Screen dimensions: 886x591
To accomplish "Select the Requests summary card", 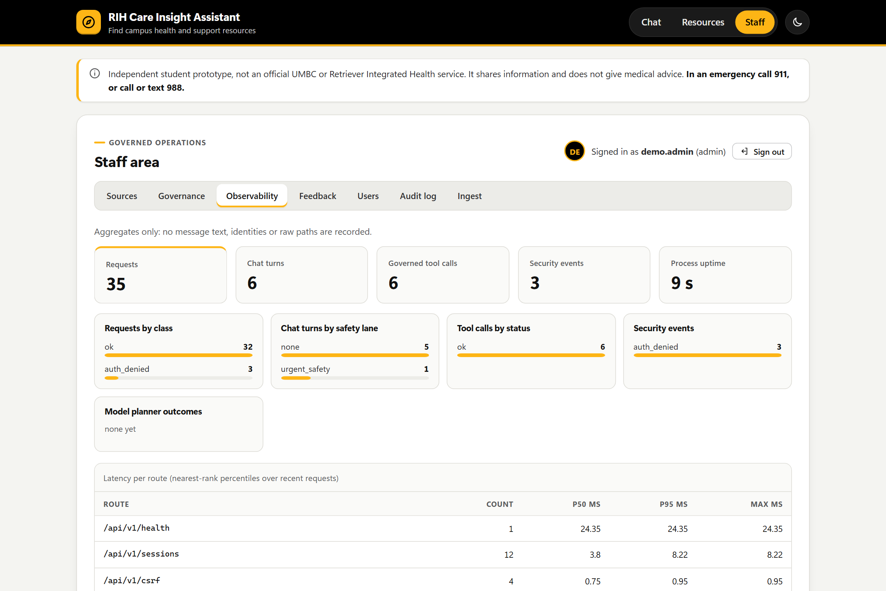I will (160, 275).
